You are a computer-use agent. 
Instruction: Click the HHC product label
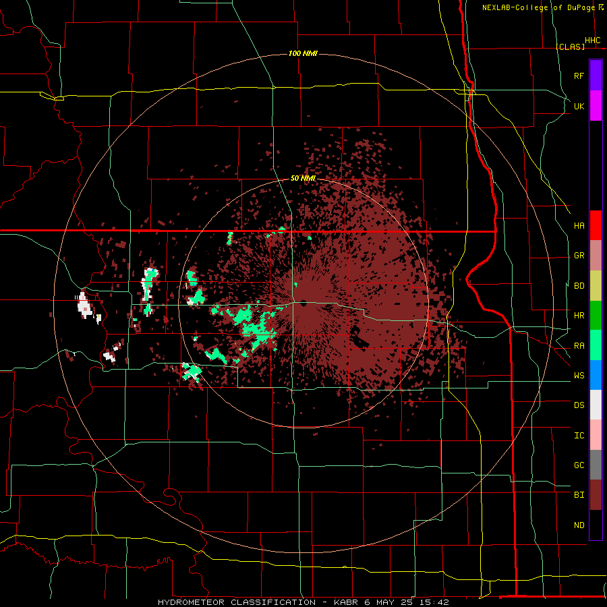coord(593,40)
